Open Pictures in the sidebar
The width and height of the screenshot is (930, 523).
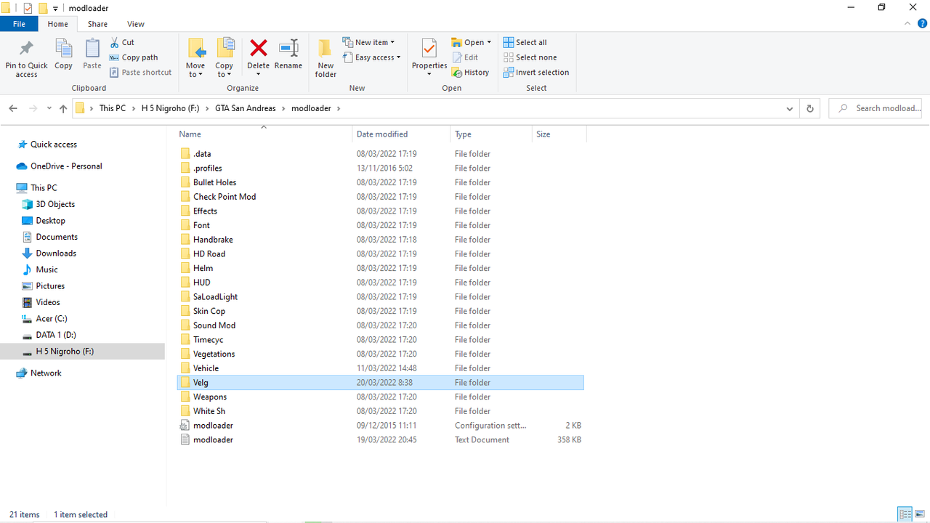coord(50,286)
